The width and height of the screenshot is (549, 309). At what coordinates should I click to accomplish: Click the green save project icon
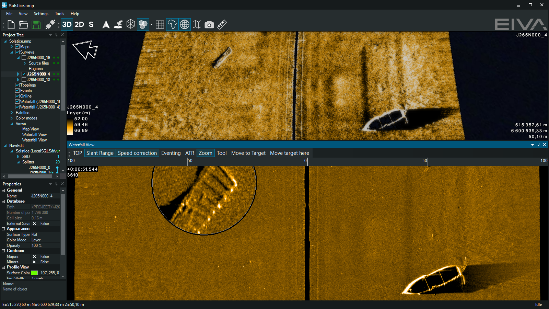pyautogui.click(x=36, y=24)
